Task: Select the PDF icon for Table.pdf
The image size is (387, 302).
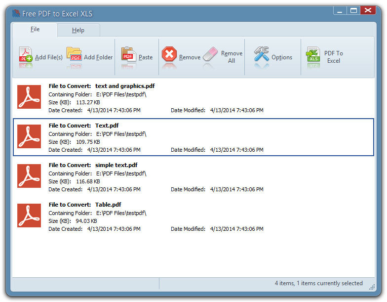Action: (29, 216)
